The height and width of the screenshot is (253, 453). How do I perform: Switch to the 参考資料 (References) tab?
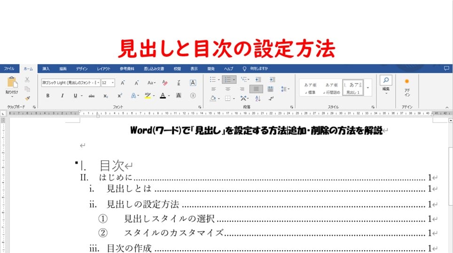click(x=127, y=69)
